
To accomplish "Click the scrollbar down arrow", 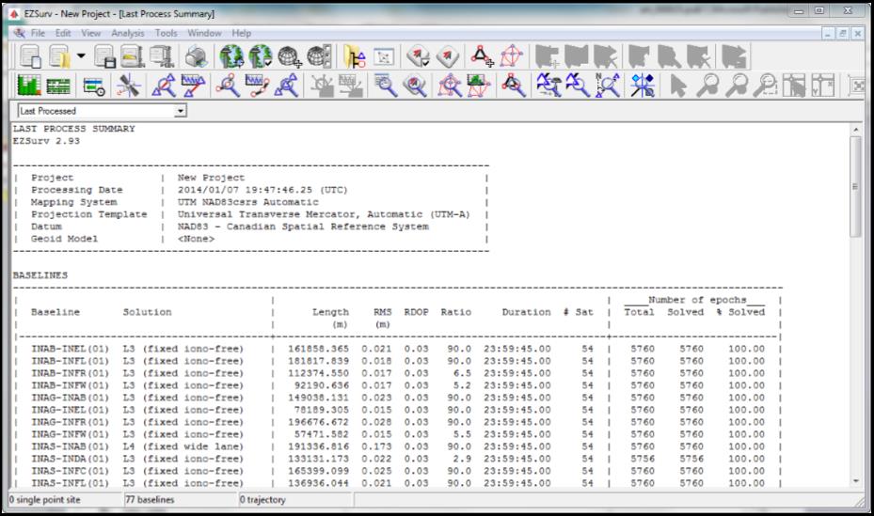I will pyautogui.click(x=855, y=481).
